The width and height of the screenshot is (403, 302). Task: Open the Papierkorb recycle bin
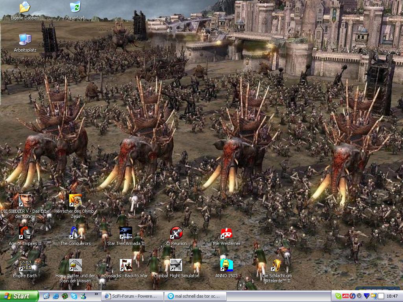(75, 7)
